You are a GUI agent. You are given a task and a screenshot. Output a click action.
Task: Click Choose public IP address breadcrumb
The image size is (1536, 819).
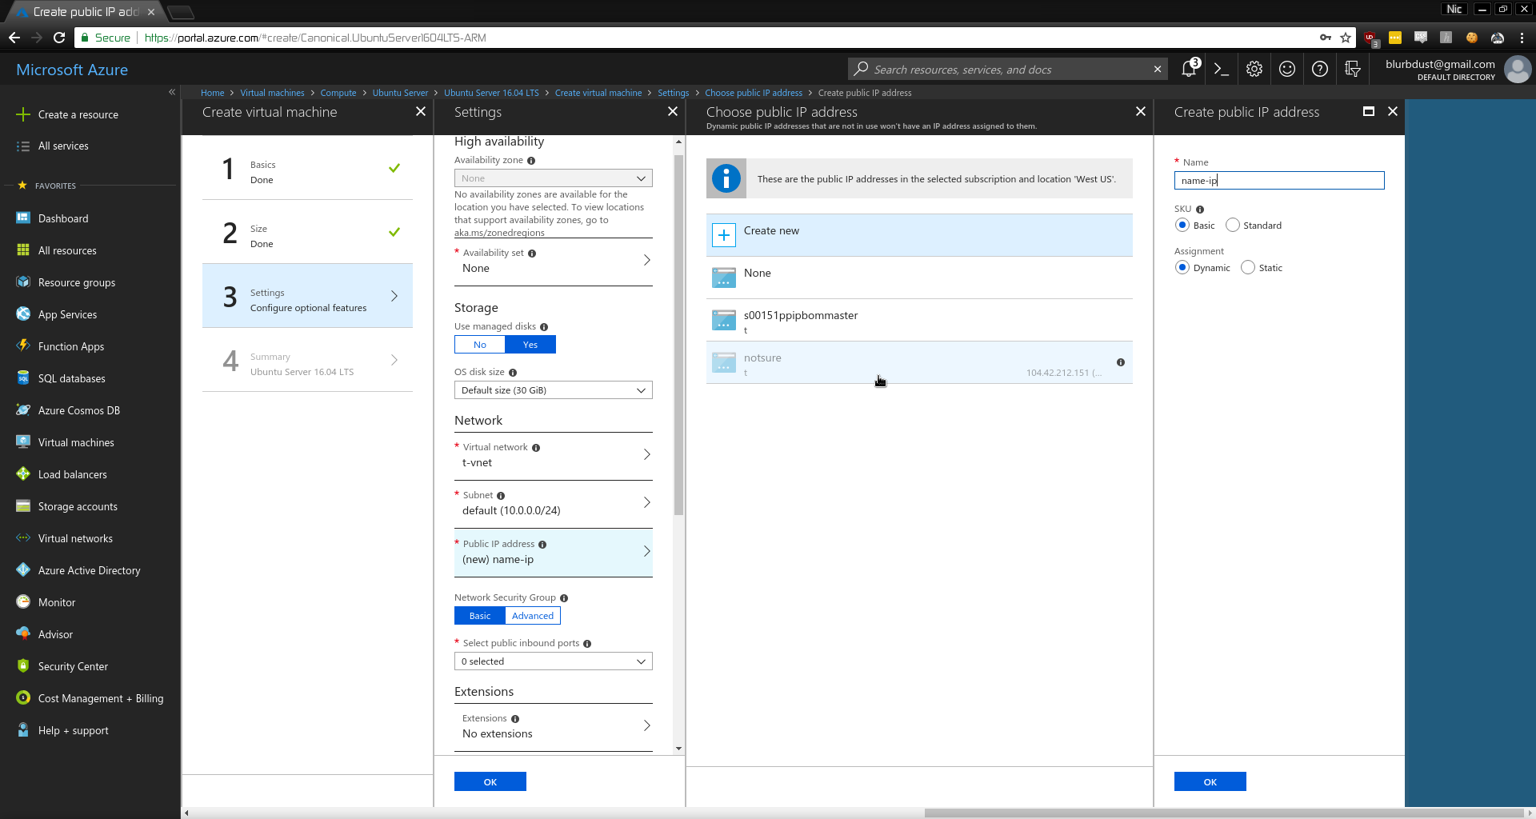tap(754, 93)
